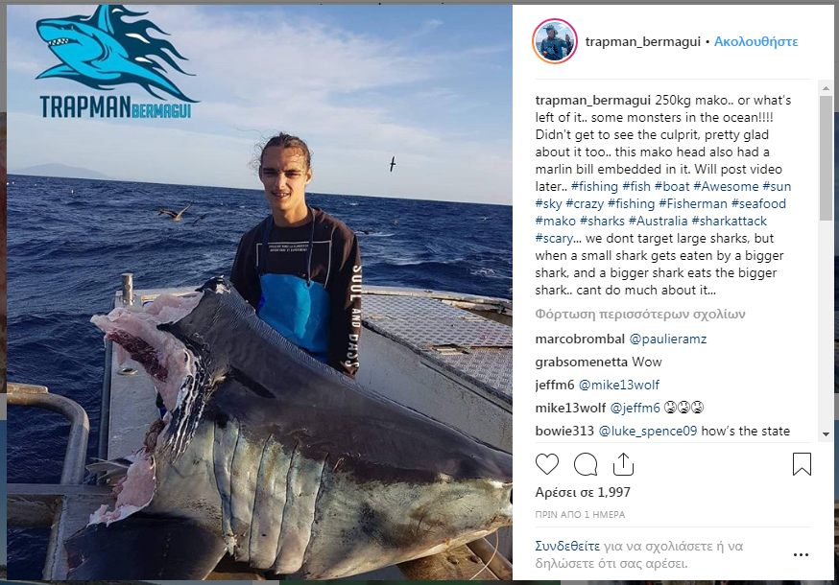Open the #sharkattack hashtag link
The image size is (839, 585).
[730, 221]
